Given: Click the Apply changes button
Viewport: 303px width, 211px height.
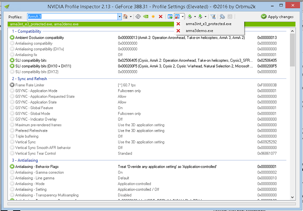Looking at the screenshot, I should 277,17.
